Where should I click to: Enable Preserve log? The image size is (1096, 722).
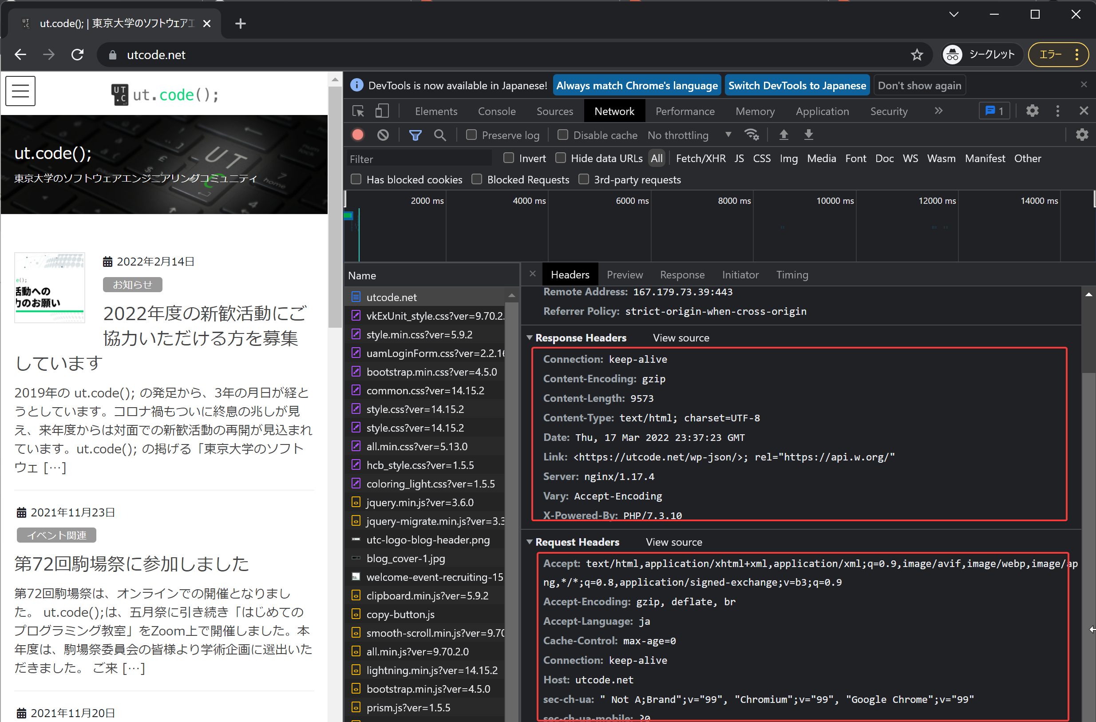[471, 135]
